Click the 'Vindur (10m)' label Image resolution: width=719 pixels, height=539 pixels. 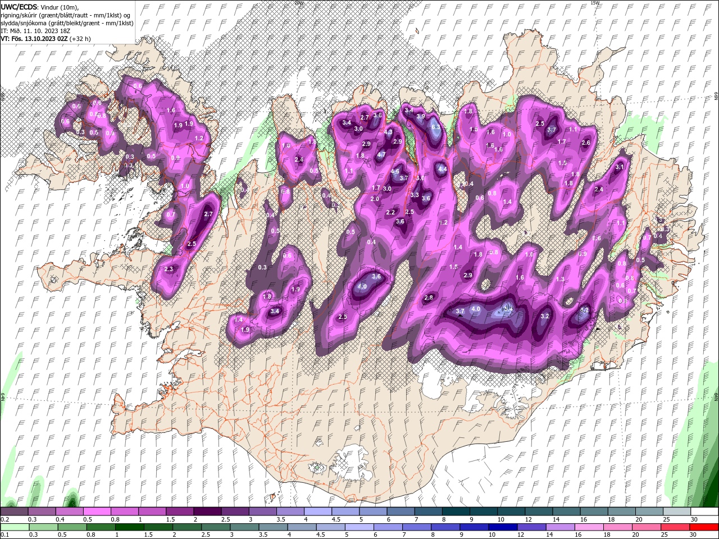click(60, 7)
